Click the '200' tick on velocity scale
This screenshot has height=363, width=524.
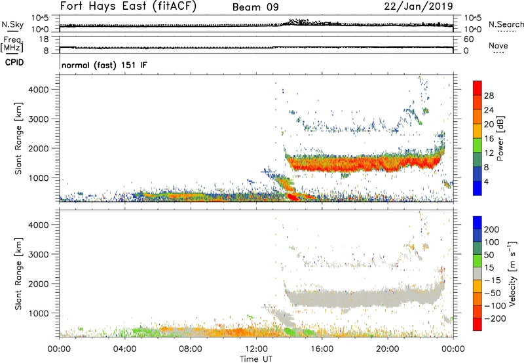tap(492, 229)
